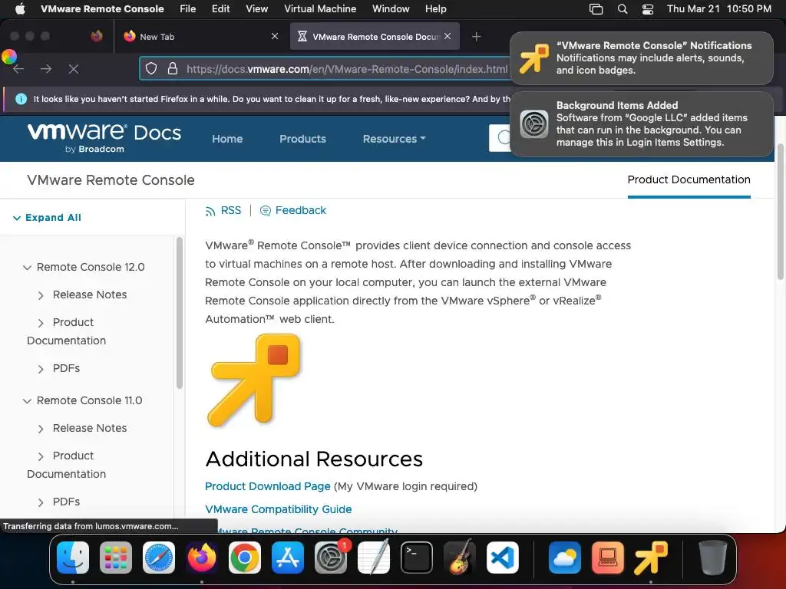This screenshot has height=589, width=786.
Task: Go back to the previous page
Action: click(18, 68)
